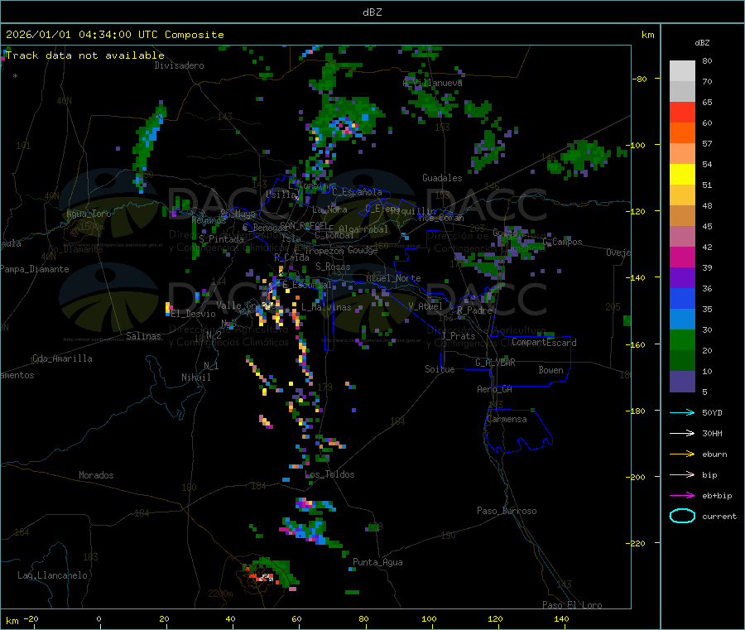The image size is (745, 630).
Task: Select the magenta 39-42 dBZ swatch
Action: [x=682, y=257]
